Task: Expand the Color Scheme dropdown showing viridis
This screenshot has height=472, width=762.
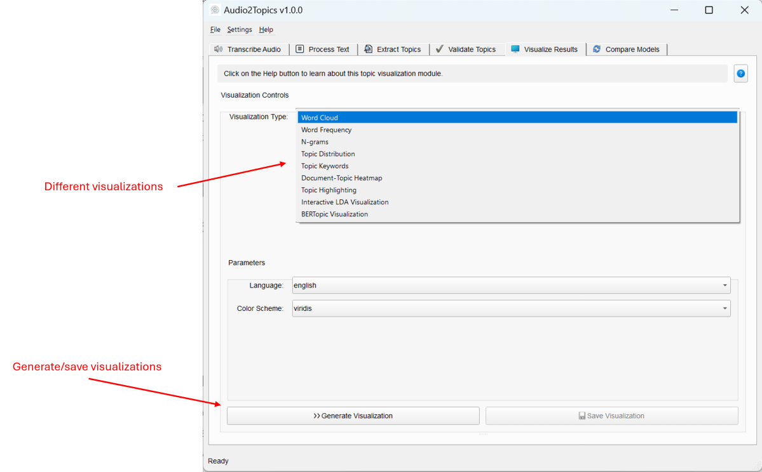Action: tap(511, 308)
